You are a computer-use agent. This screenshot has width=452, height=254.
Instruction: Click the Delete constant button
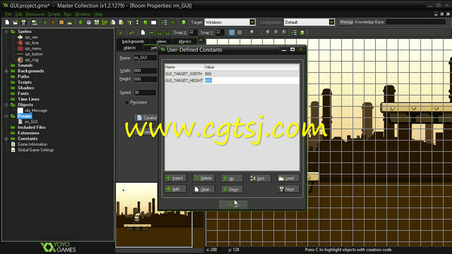203,178
